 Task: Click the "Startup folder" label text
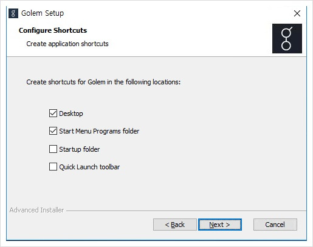click(80, 149)
